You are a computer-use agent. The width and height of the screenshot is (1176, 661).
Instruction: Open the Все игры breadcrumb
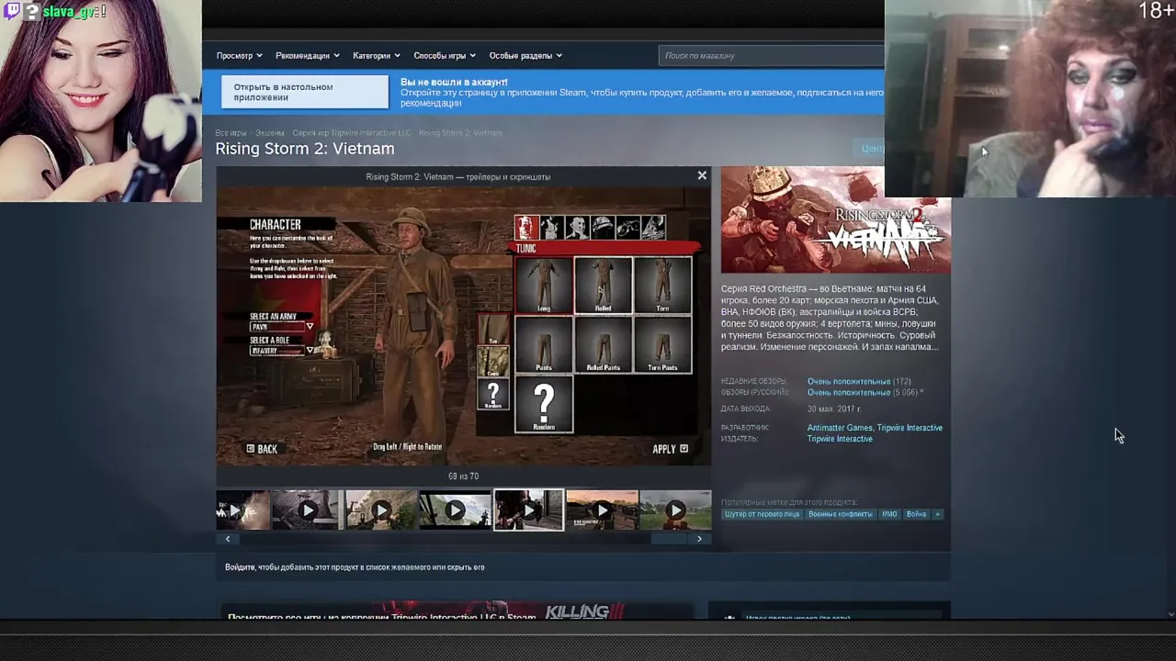coord(231,133)
